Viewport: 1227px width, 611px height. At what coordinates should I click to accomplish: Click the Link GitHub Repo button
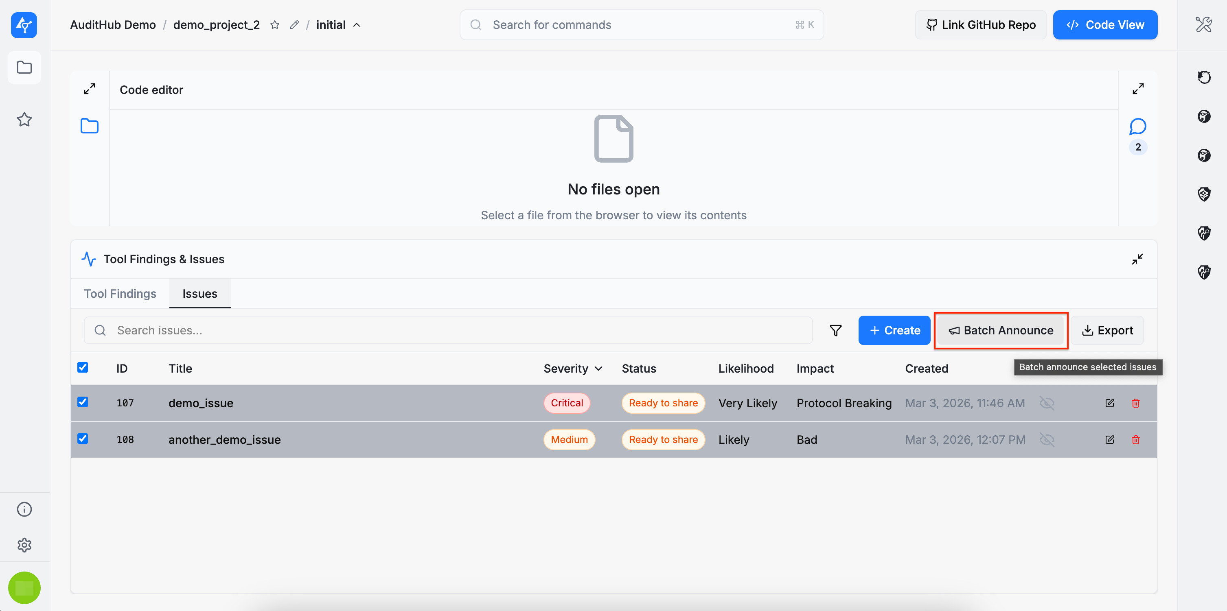[980, 25]
